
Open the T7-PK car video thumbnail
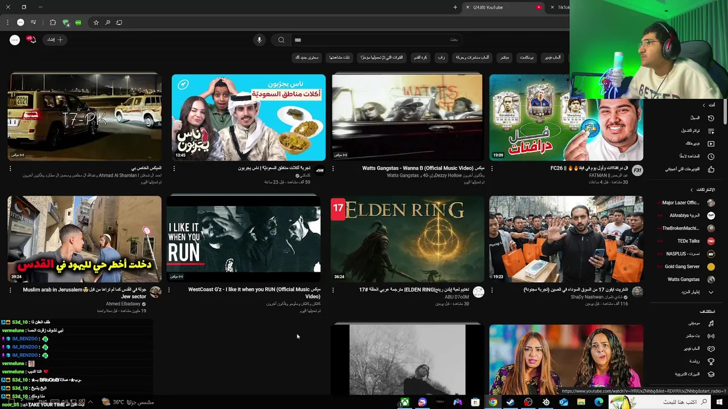tap(84, 117)
